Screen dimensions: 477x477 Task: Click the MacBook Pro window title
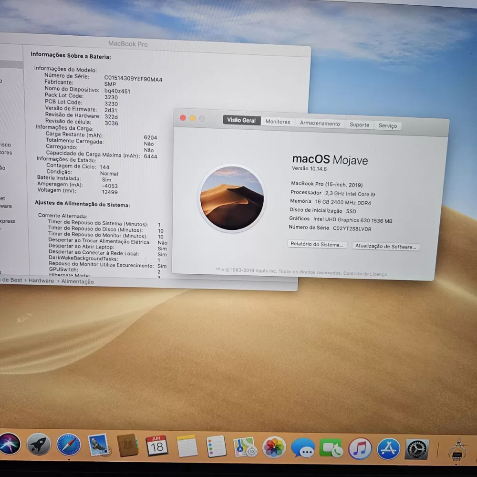[x=128, y=44]
